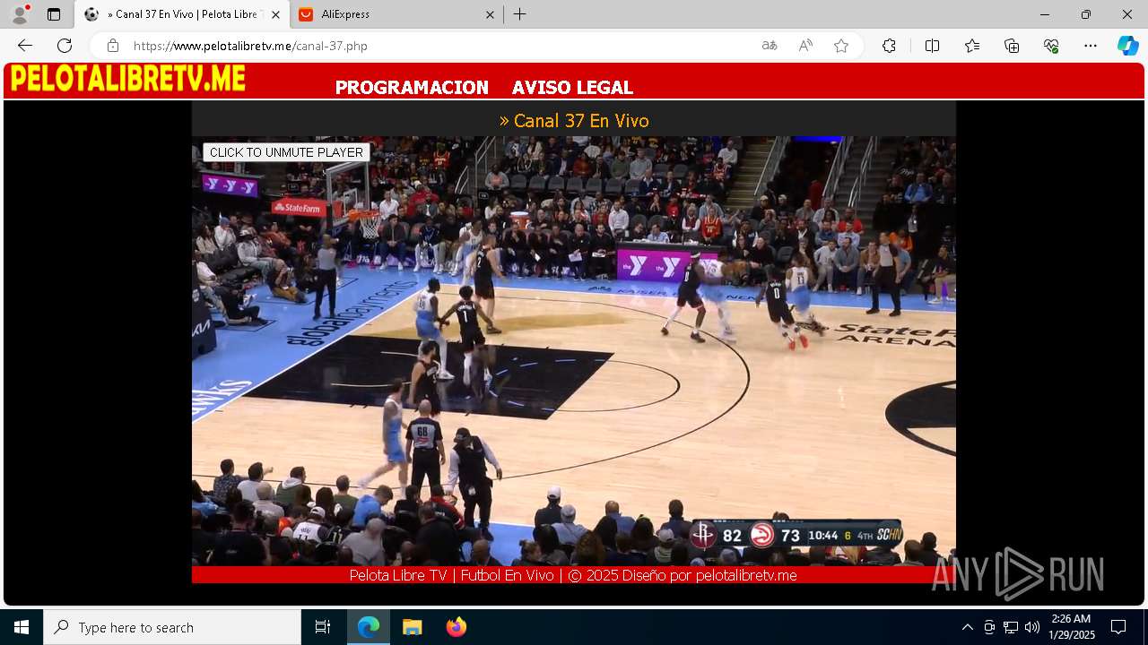This screenshot has height=645, width=1148.
Task: Close the AliExpress tab
Action: [490, 14]
